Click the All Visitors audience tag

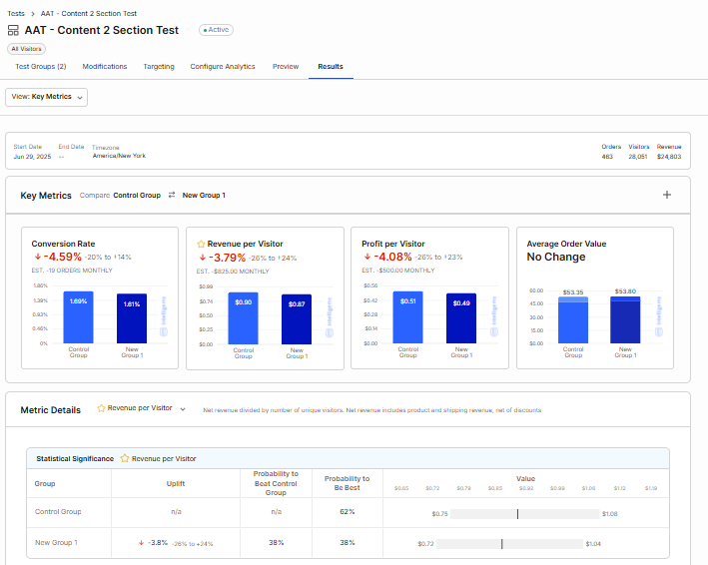point(26,48)
